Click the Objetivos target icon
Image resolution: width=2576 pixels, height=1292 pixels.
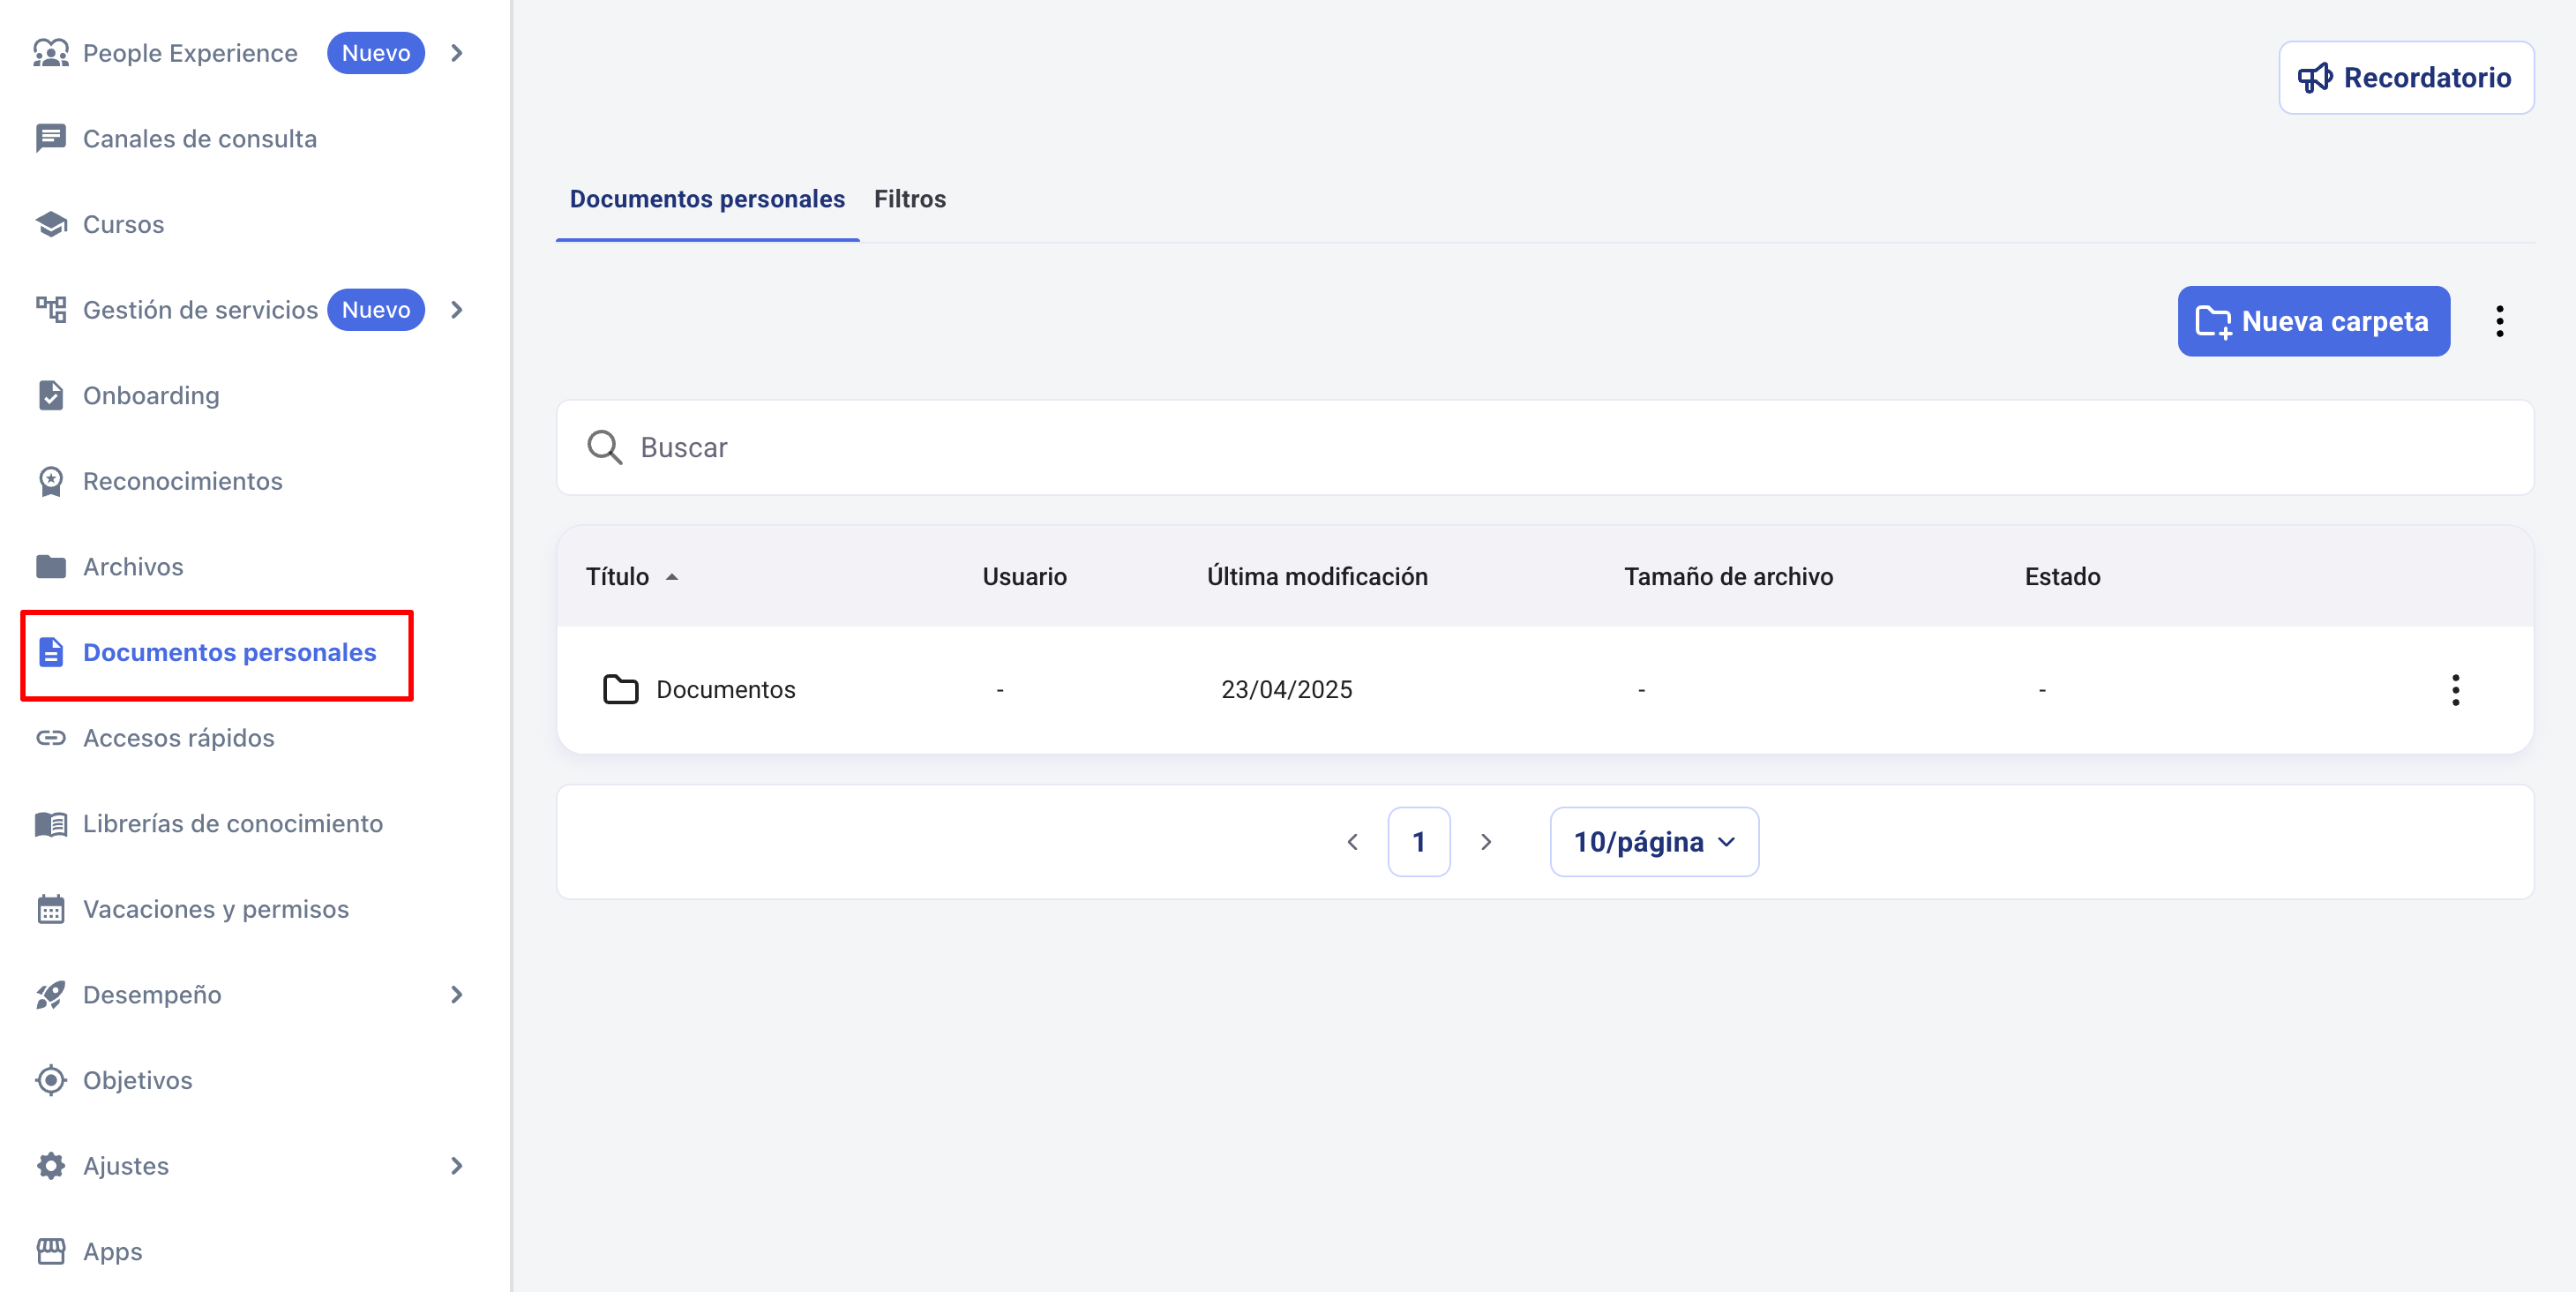pyautogui.click(x=51, y=1080)
